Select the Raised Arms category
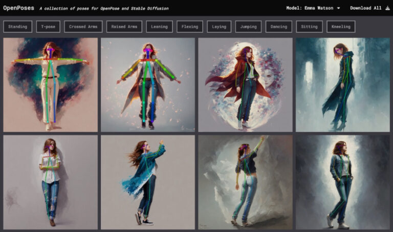393x232 pixels. pyautogui.click(x=125, y=27)
